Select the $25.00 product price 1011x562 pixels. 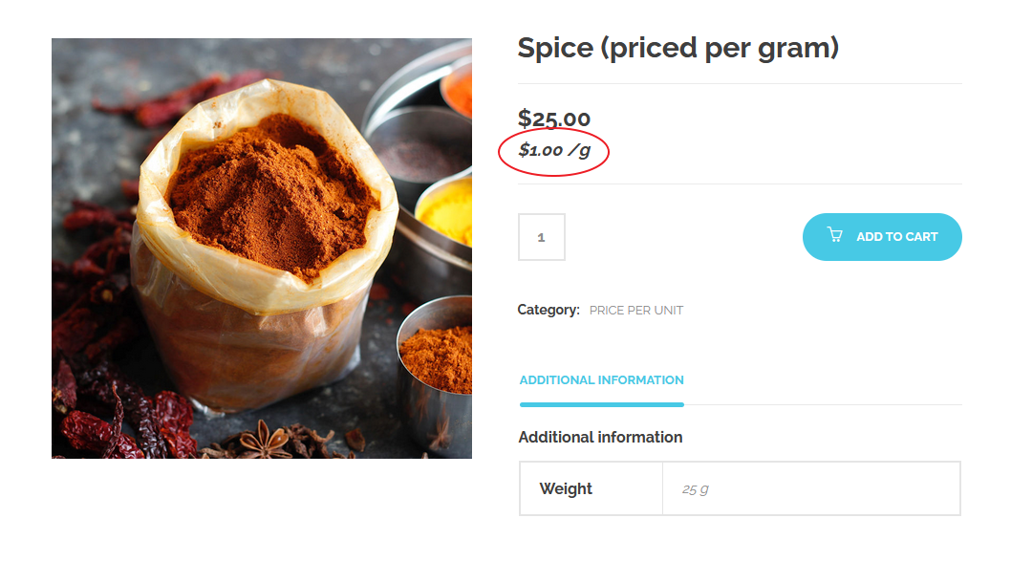point(554,119)
